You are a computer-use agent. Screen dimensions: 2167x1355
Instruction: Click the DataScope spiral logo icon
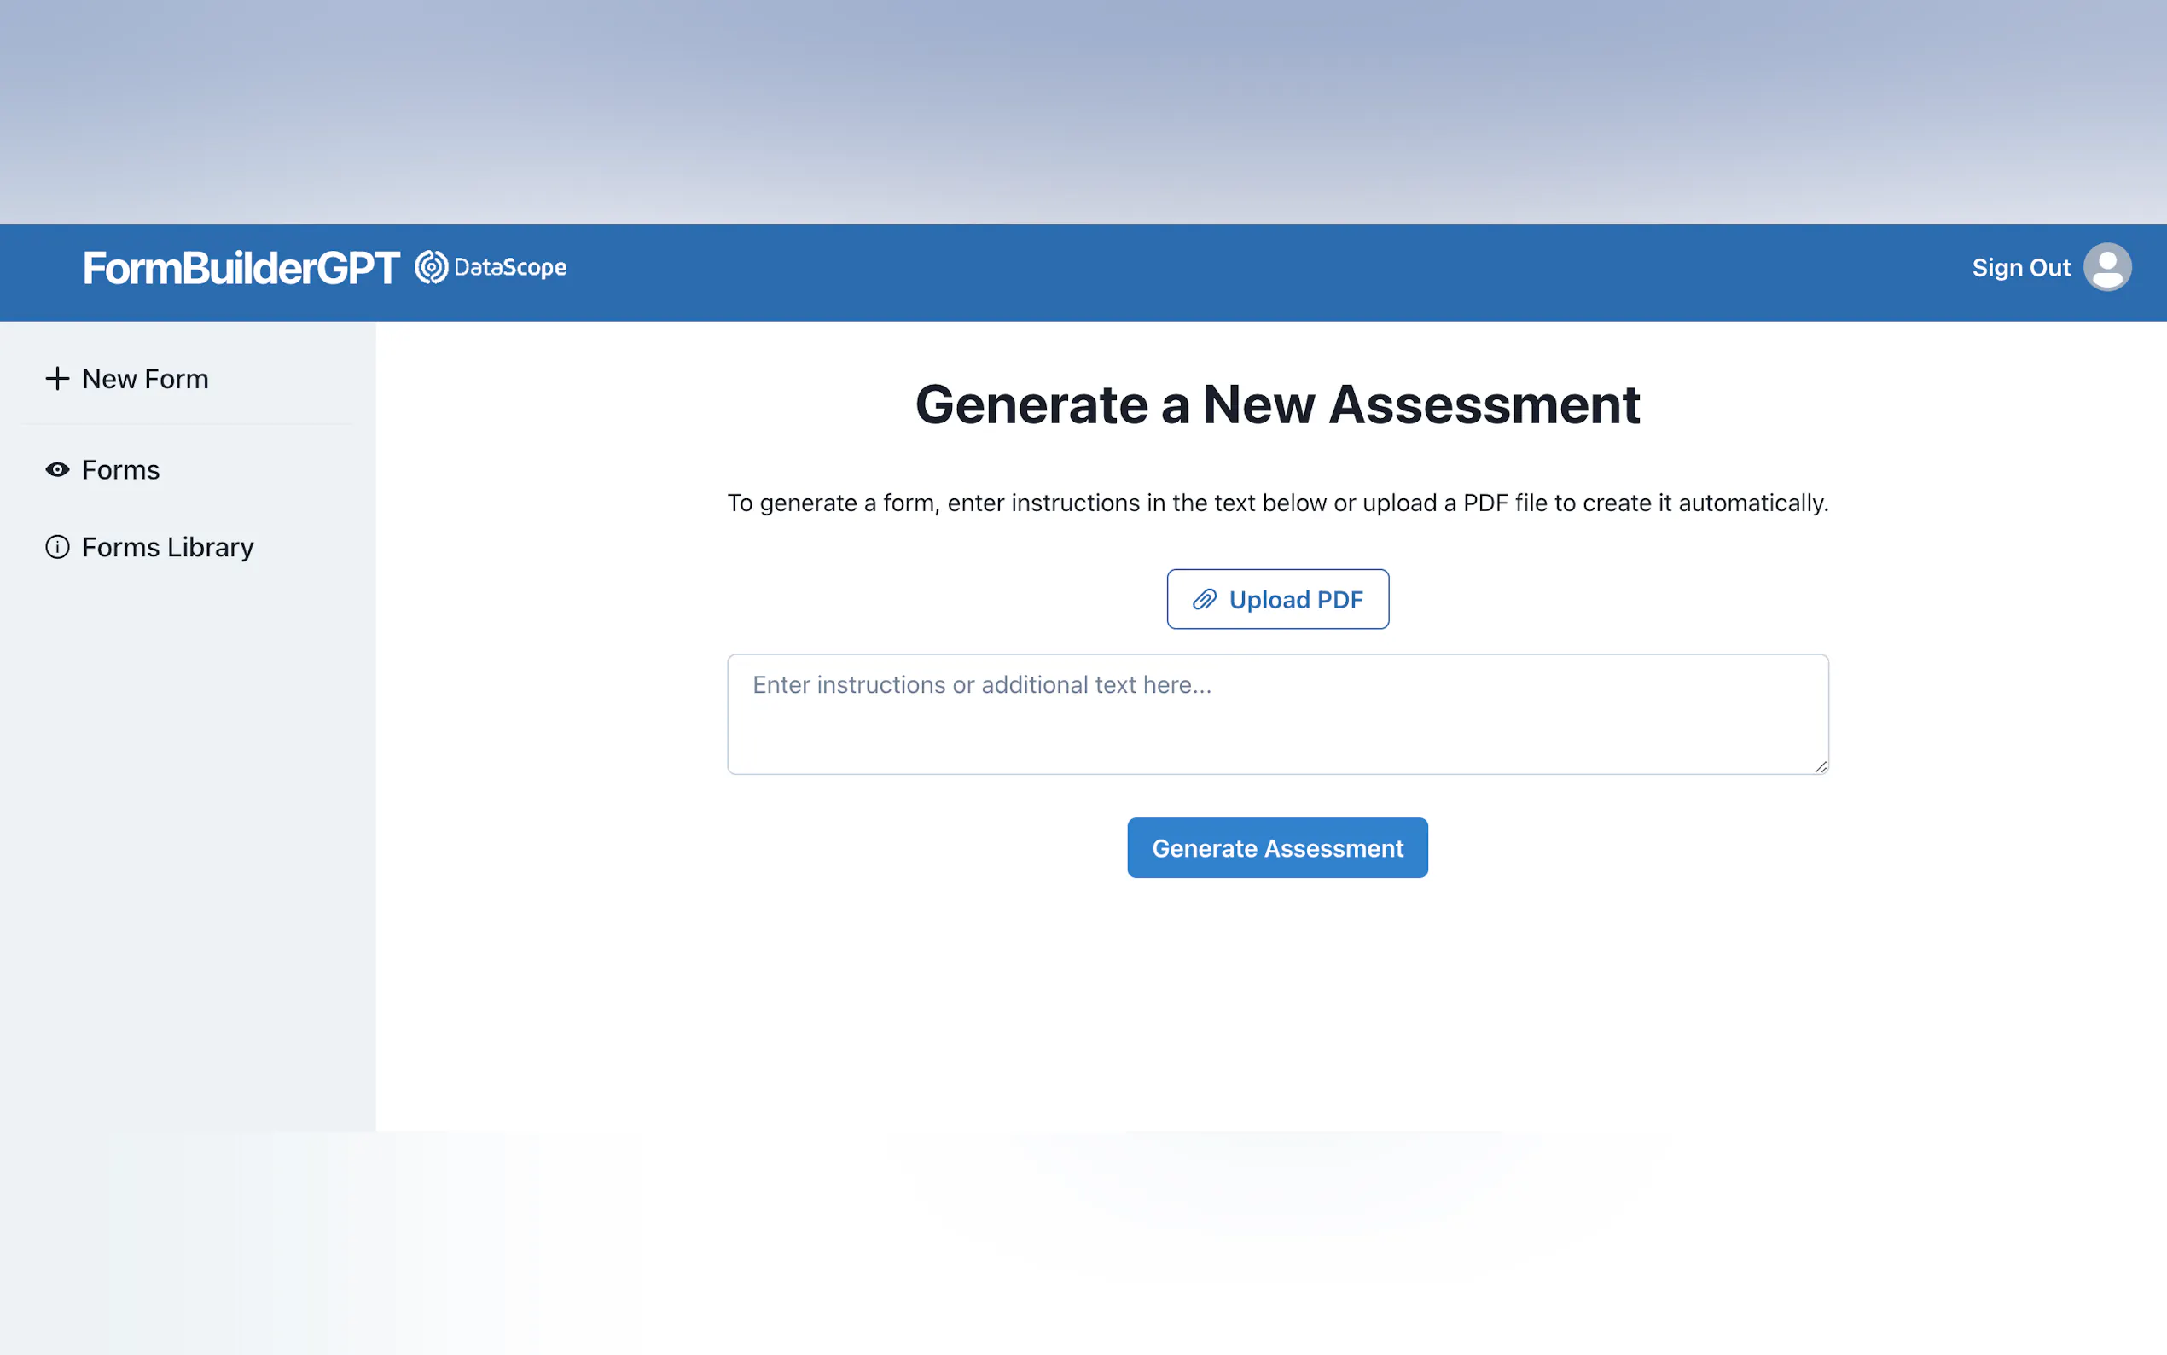click(431, 267)
